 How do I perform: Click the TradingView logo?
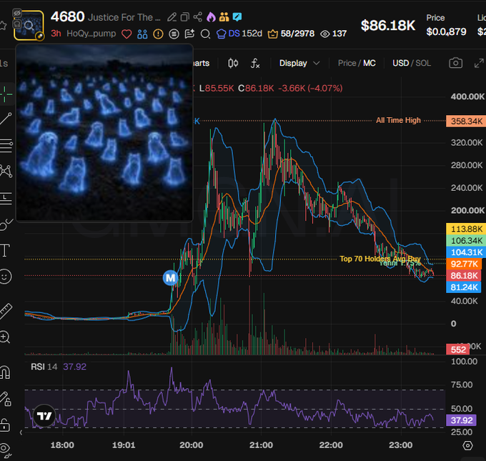(44, 416)
